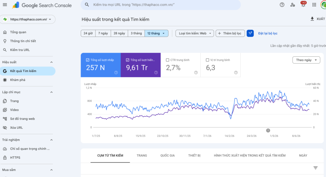Click the Sơ đồ trang web sitemap icon

pyautogui.click(x=5, y=119)
